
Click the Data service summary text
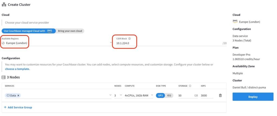point(240,36)
